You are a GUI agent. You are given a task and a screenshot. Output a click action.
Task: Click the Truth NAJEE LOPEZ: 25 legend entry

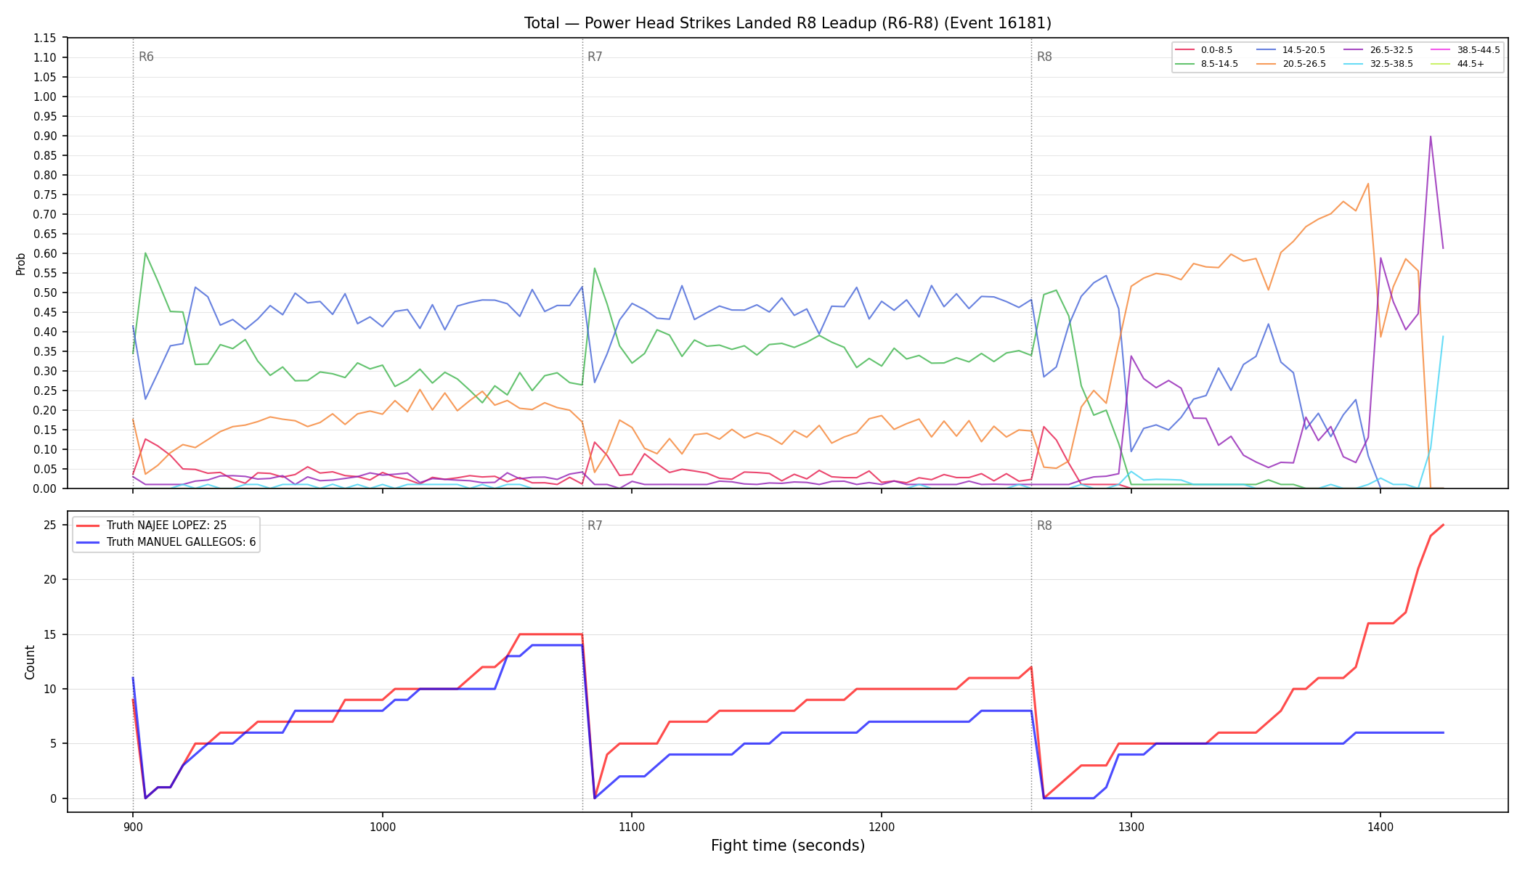(152, 526)
